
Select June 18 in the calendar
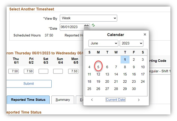click(89, 82)
